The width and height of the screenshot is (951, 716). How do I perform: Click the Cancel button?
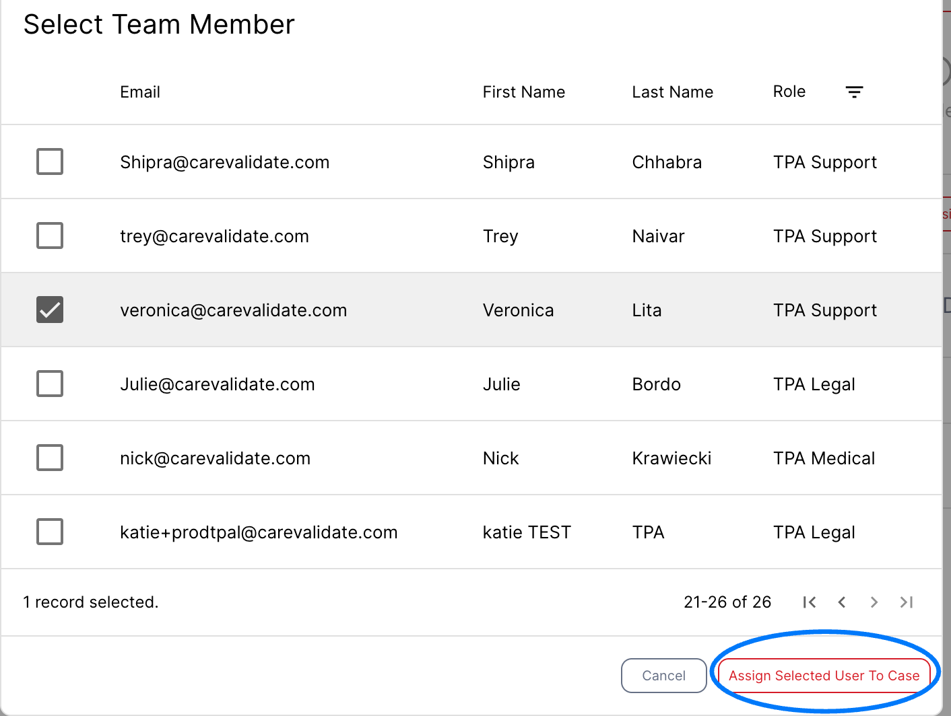coord(664,676)
